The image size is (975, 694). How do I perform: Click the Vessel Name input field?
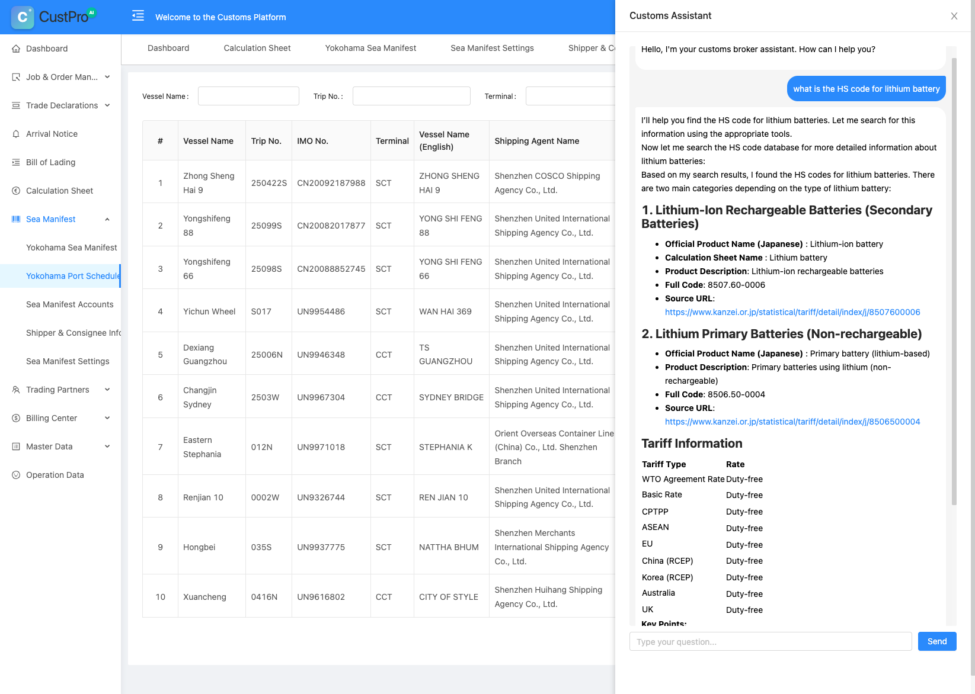point(248,95)
